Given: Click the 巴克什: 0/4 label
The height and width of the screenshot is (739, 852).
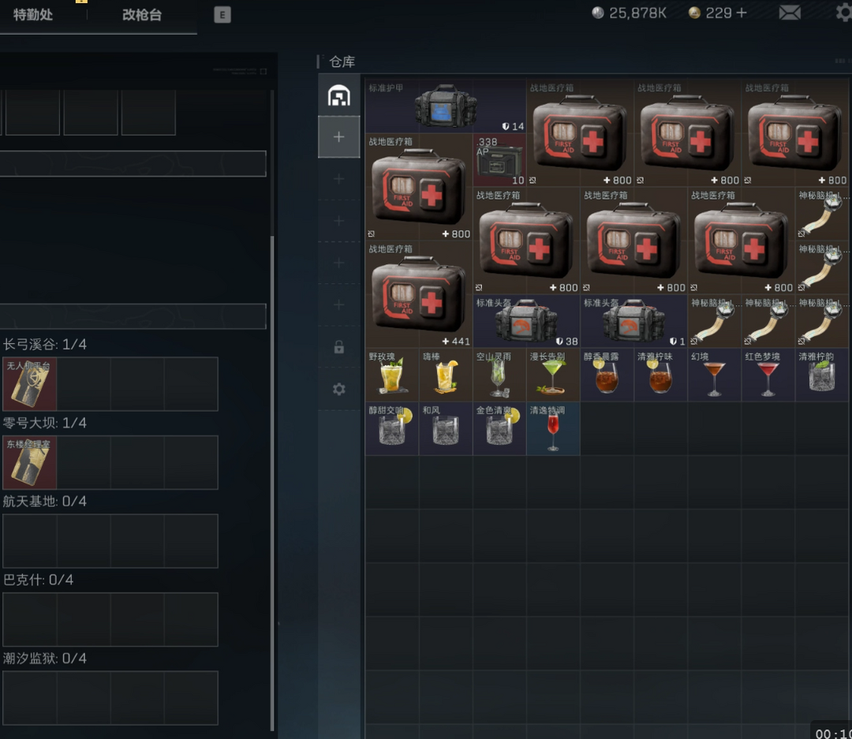Looking at the screenshot, I should 38,580.
